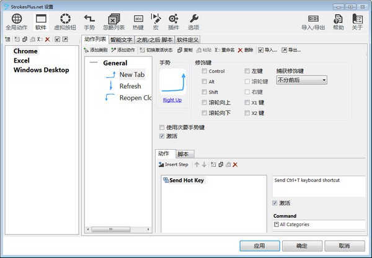Image resolution: width=372 pixels, height=258 pixels.
Task: Open the 捕获修饰键 dropdown
Action: [301, 80]
